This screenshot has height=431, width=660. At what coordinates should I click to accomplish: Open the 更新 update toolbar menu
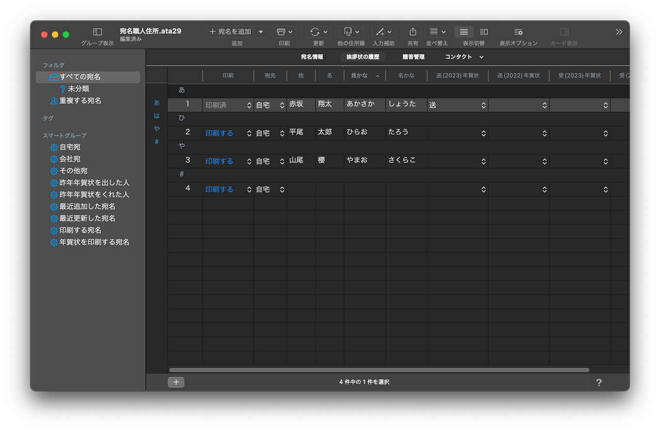[318, 32]
